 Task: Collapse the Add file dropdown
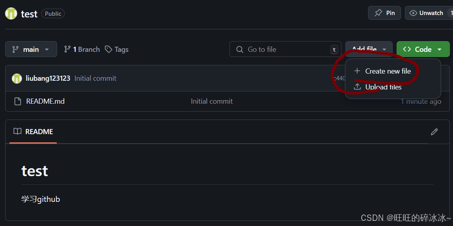[x=369, y=49]
